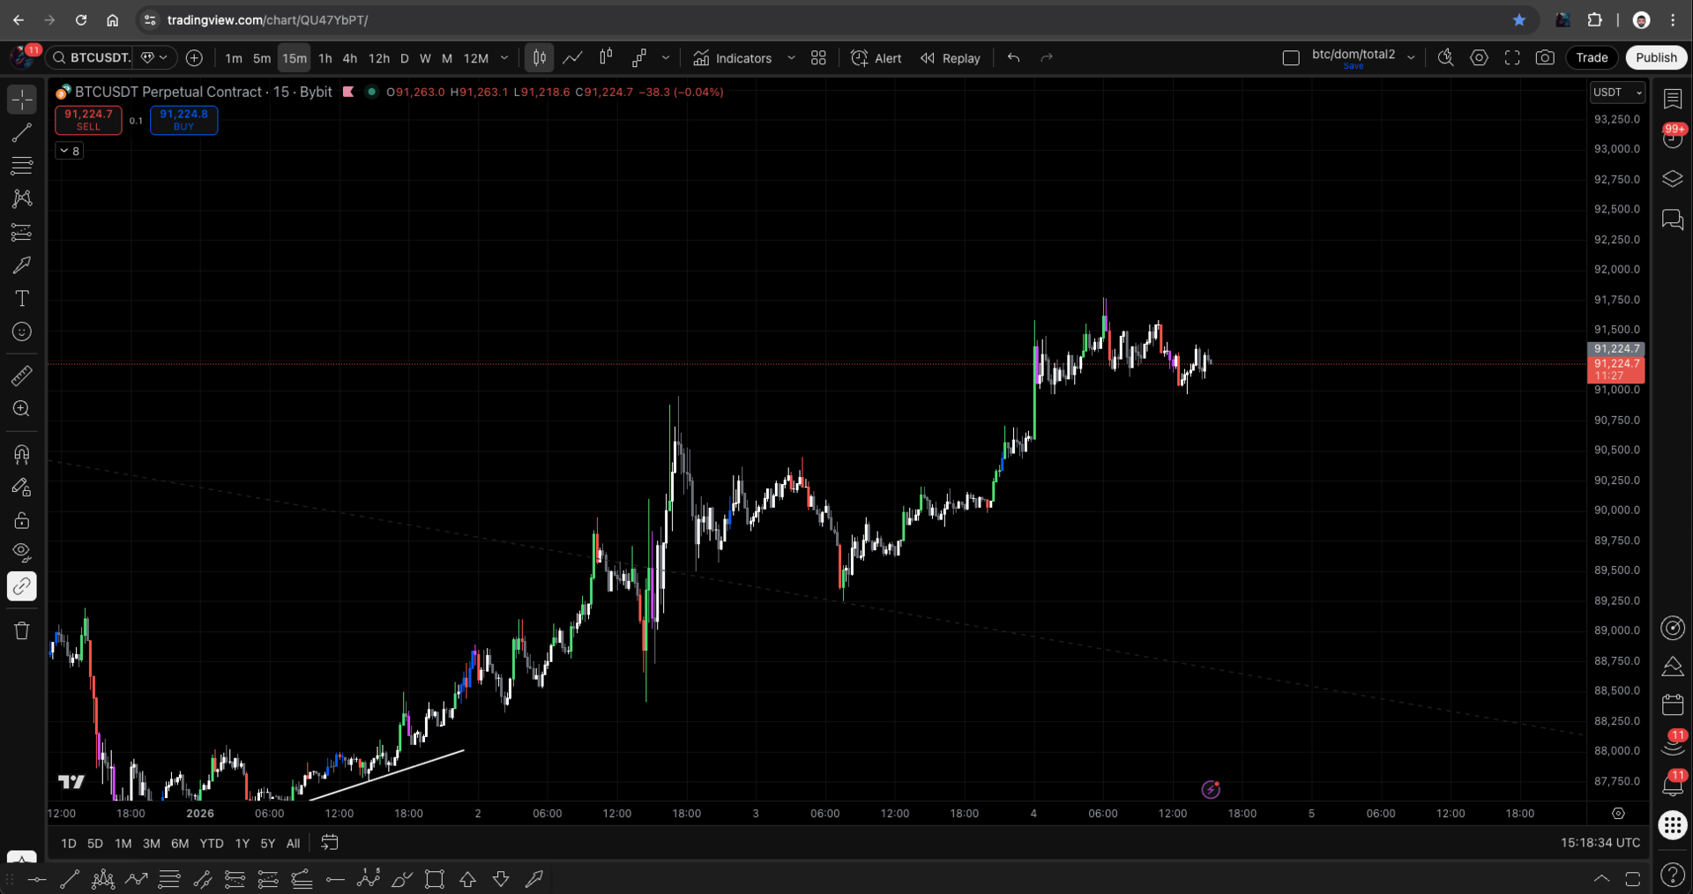The height and width of the screenshot is (894, 1693).
Task: Expand the collapsed indicators legend showing 8
Action: (x=70, y=151)
